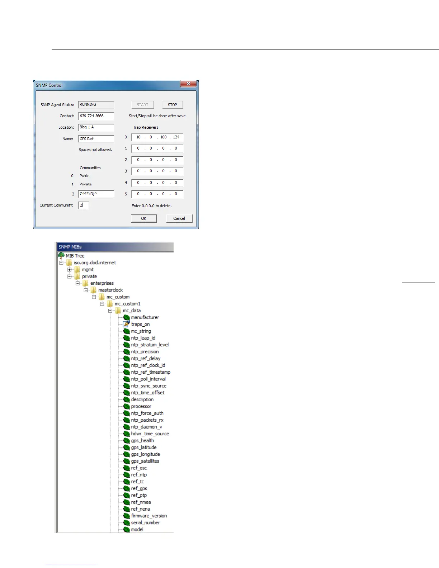
Task: Click the gps_satellites leaf icon
Action: (x=126, y=461)
